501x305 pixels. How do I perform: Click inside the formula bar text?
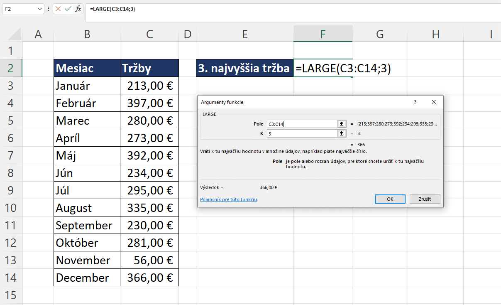(112, 9)
